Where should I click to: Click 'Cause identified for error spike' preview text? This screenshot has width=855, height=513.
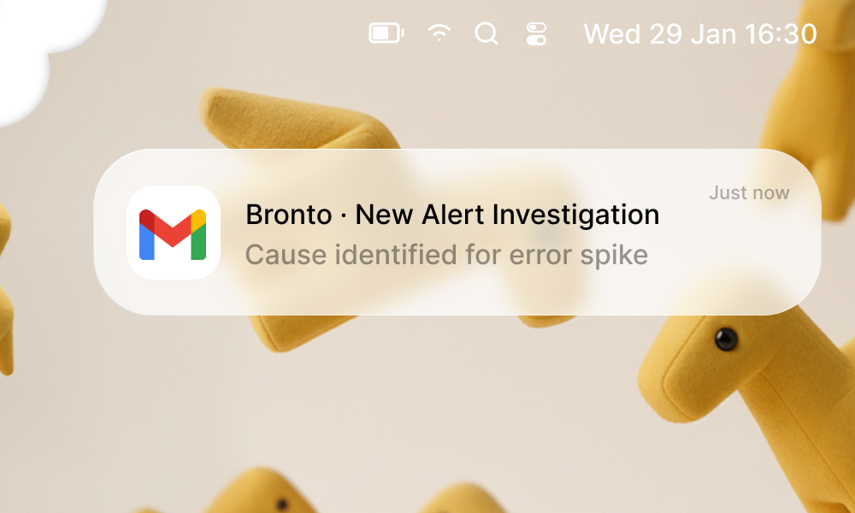[446, 255]
